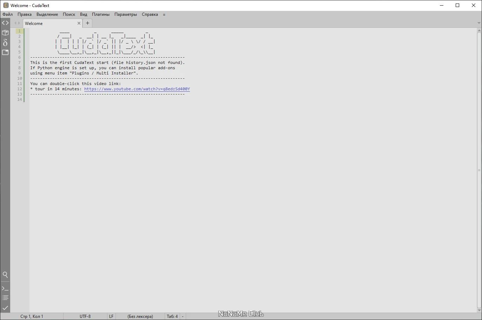Image resolution: width=482 pixels, height=320 pixels.
Task: Click line number 12 in gutter
Action: point(20,89)
